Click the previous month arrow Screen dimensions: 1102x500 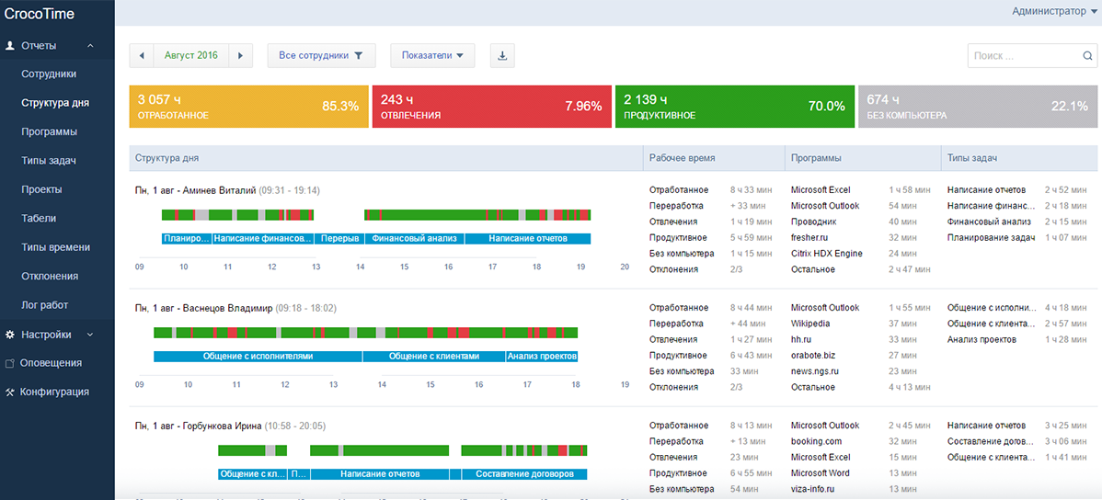coord(142,55)
